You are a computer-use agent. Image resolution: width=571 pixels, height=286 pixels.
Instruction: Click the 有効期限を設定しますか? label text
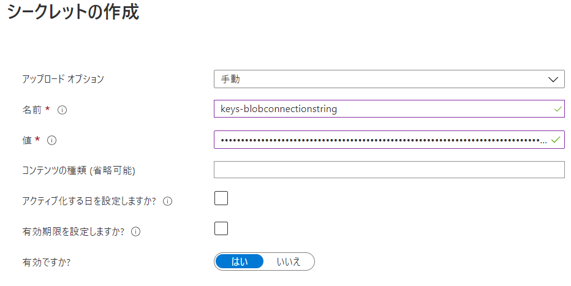tap(73, 231)
